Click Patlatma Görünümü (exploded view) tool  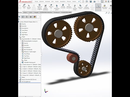pos(86,7)
